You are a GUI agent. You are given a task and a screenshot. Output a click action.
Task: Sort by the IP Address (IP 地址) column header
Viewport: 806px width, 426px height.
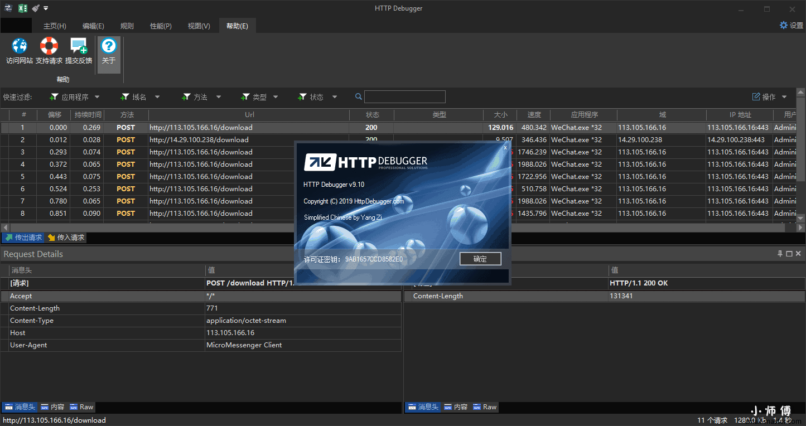click(x=740, y=115)
